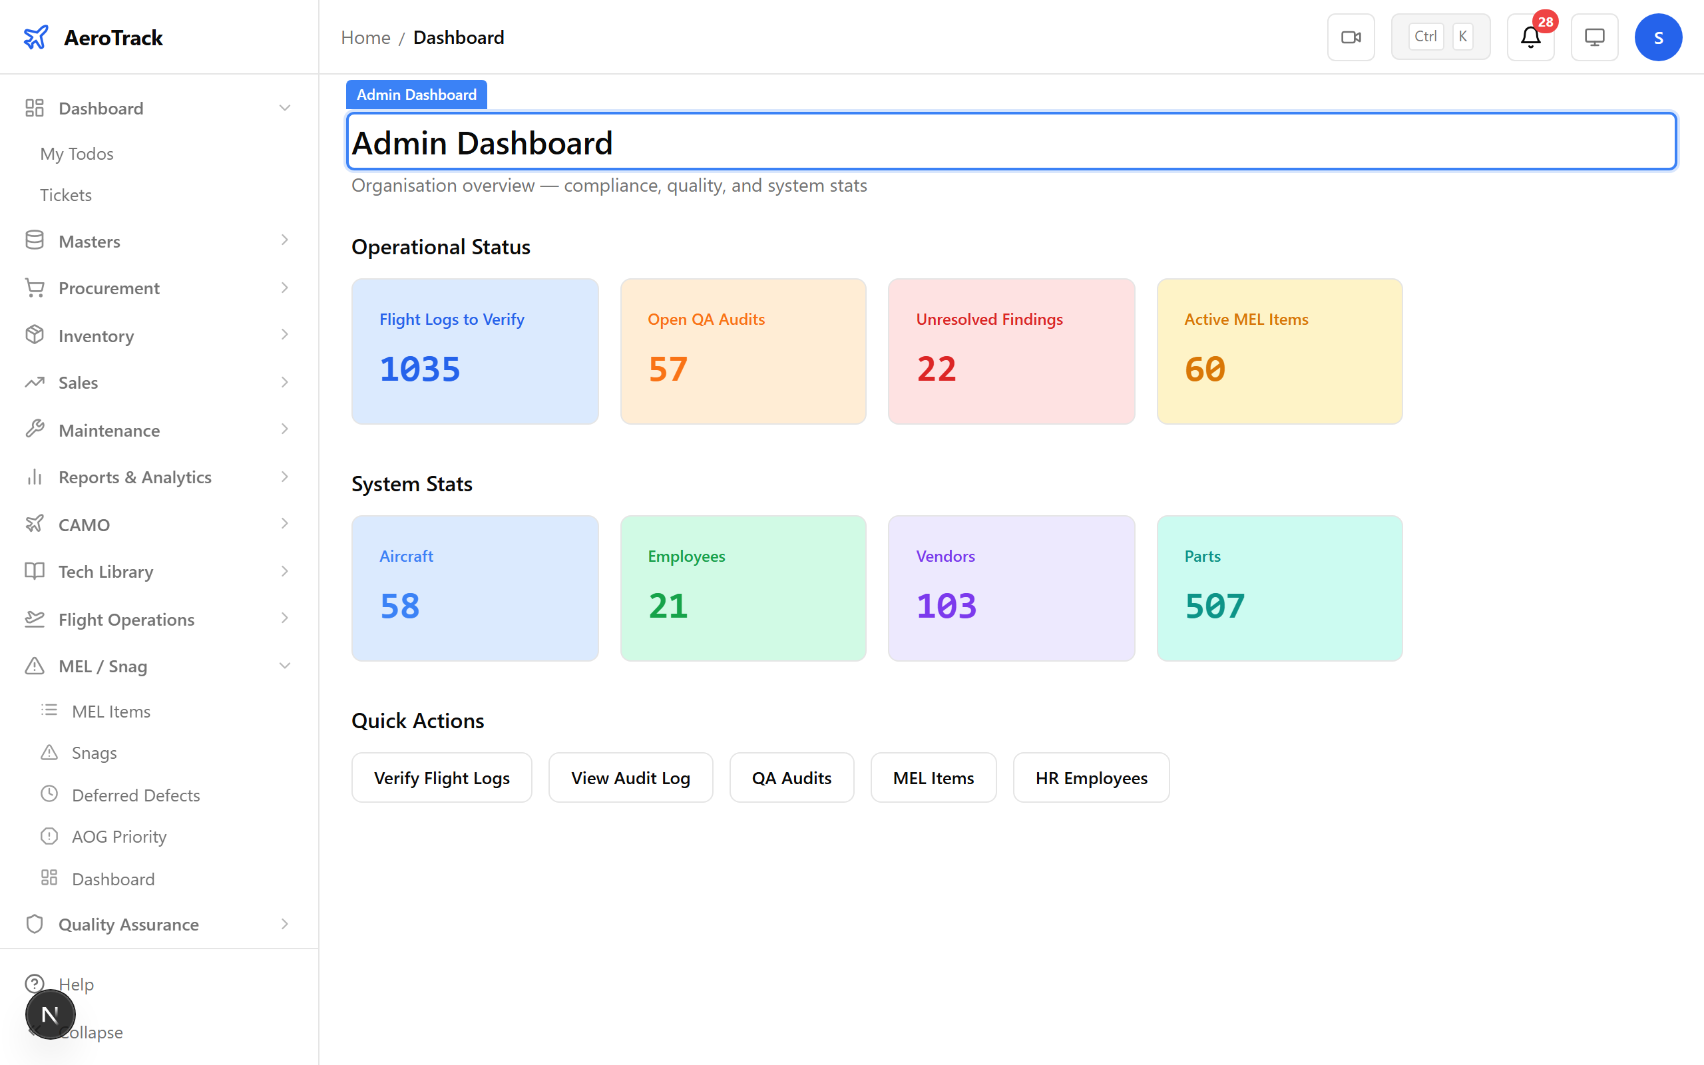Click the notification bell showing 28 alerts

(1530, 39)
